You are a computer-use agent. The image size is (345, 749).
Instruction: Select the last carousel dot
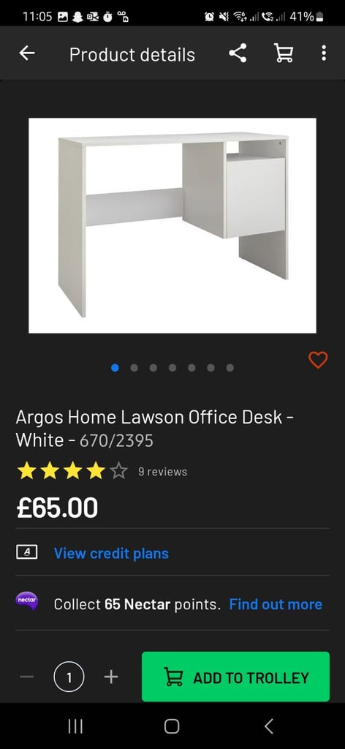(x=230, y=368)
